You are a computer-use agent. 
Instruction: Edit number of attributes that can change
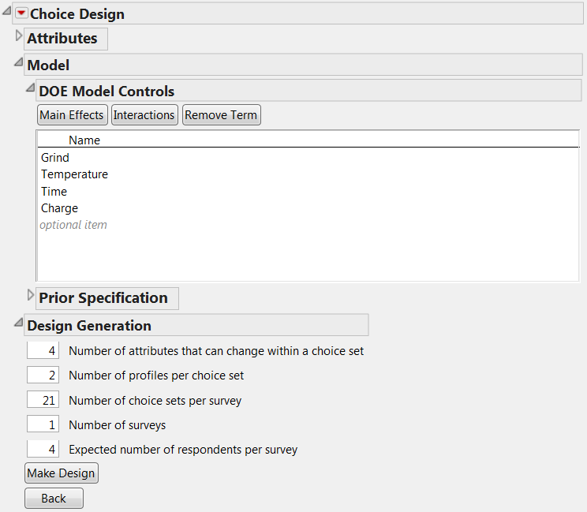[49, 351]
